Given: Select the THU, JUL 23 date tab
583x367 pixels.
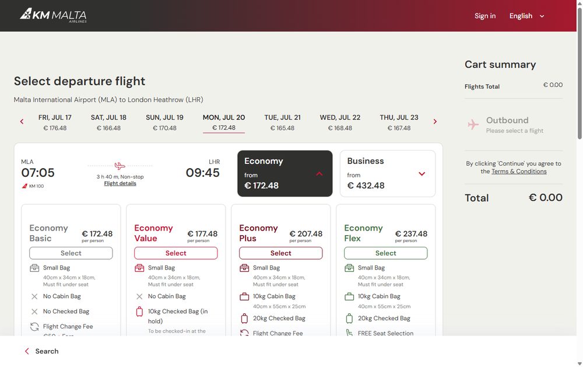Looking at the screenshot, I should pyautogui.click(x=399, y=123).
